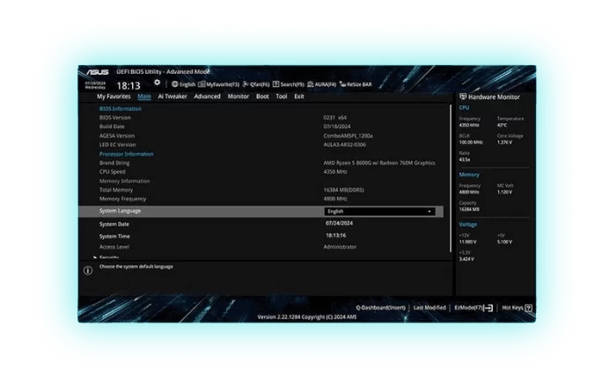The height and width of the screenshot is (384, 609).
Task: Click the Total Memory value 16384 MB(DDR5)
Action: (x=344, y=190)
